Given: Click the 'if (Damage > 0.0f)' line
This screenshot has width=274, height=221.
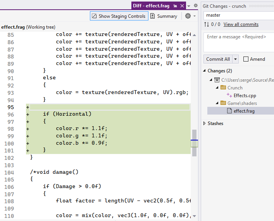Looking at the screenshot, I should point(72,187).
